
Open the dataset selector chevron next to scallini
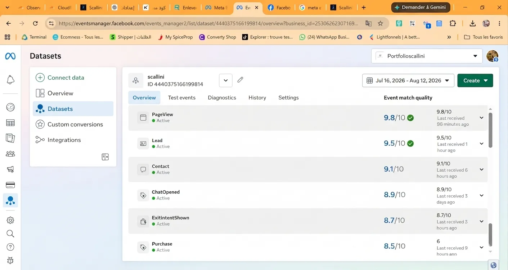click(x=225, y=80)
